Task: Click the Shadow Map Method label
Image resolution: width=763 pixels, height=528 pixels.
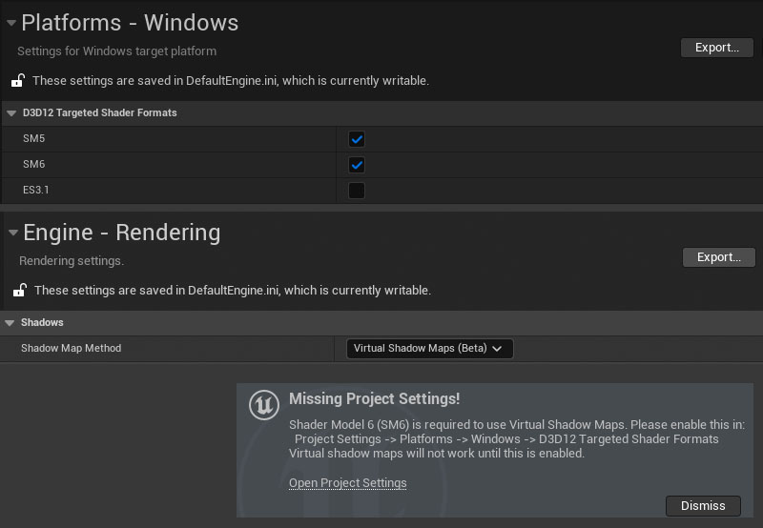Action: tap(71, 348)
